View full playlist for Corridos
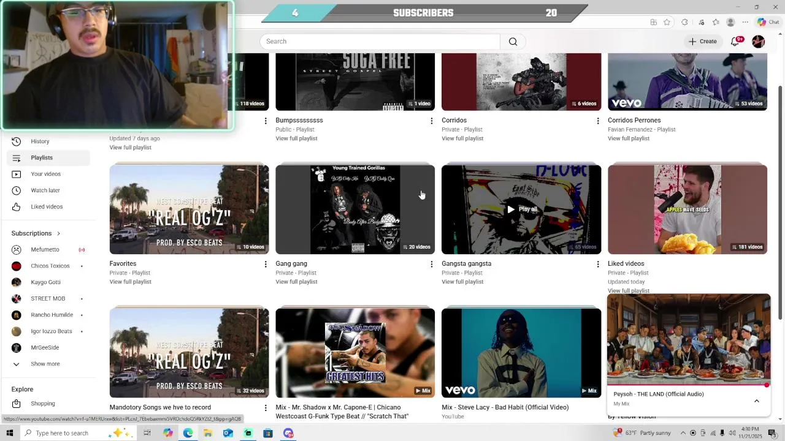 [462, 138]
